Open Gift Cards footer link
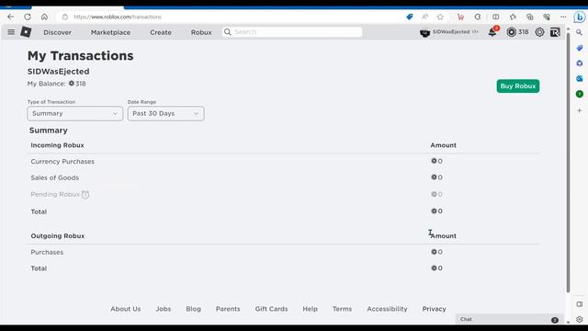588x331 pixels. [x=271, y=309]
